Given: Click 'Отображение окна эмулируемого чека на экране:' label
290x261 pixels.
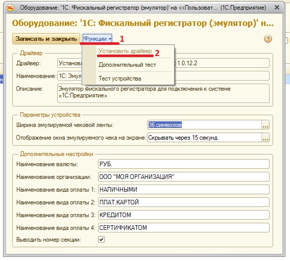Looking at the screenshot, I should coord(81,138).
